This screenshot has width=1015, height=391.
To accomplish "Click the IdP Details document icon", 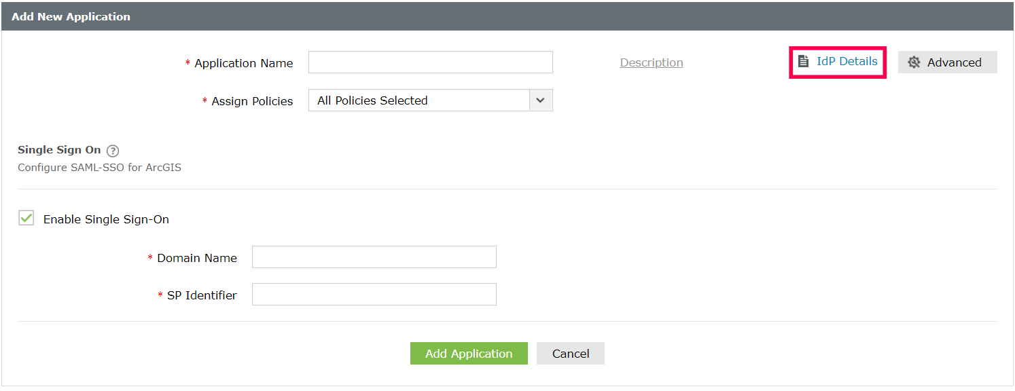I will [x=803, y=62].
